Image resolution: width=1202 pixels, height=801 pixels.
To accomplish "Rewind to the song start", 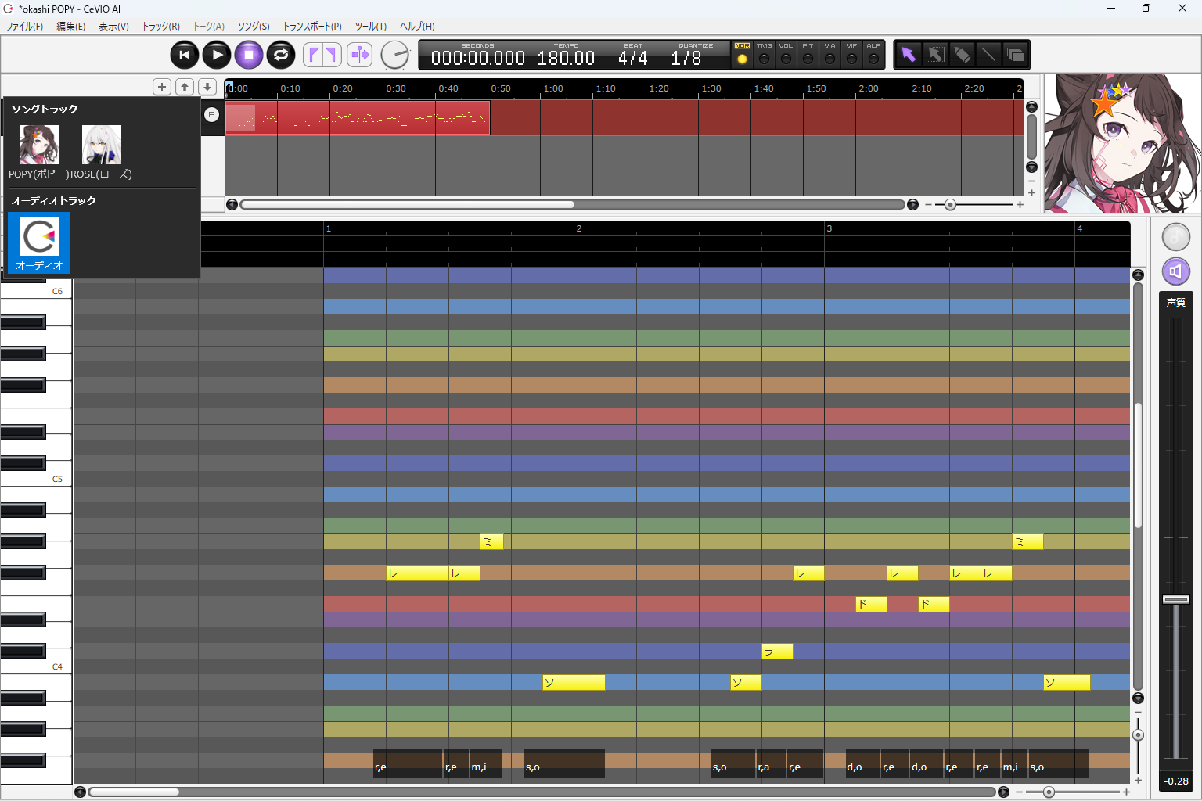I will pos(185,55).
